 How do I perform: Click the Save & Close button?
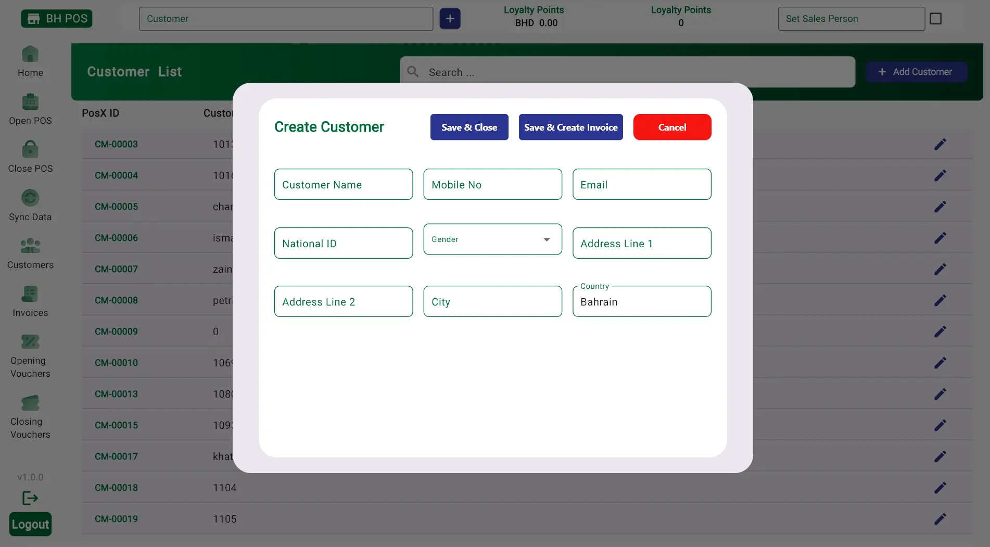pos(469,127)
